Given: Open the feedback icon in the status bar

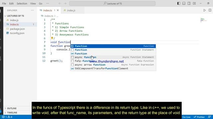Looking at the screenshot, I should [209, 117].
